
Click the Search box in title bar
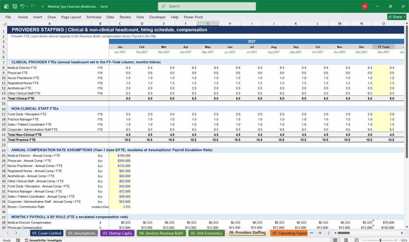tap(207, 6)
